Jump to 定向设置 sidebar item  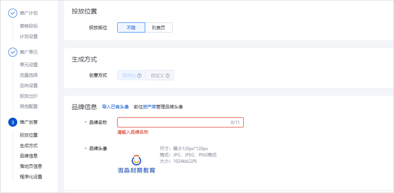pos(28,86)
